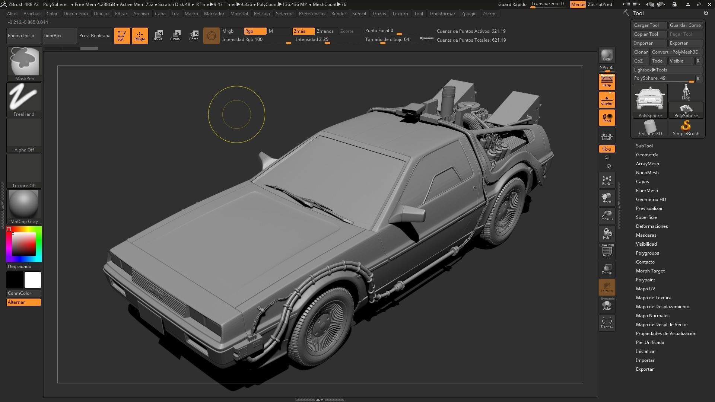Screen dimensions: 715x402
Task: Toggle XYZ rotation mode
Action: coord(607,149)
